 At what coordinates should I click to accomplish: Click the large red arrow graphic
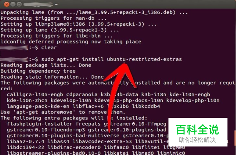(x=120, y=96)
